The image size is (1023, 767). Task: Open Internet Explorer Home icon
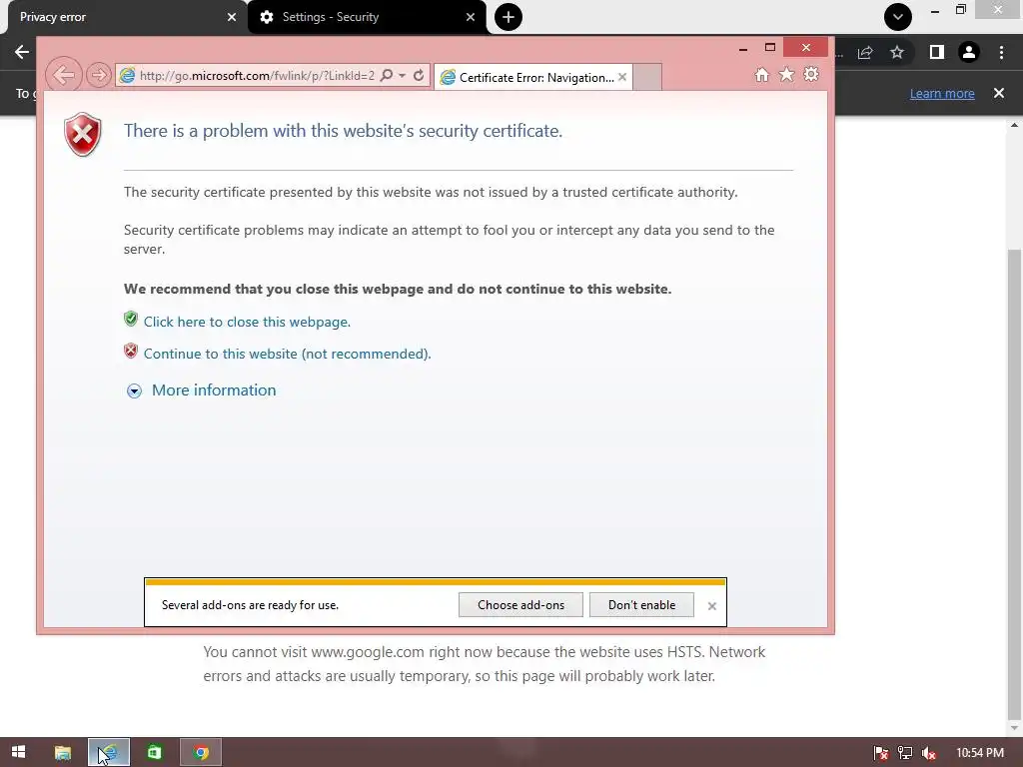click(x=761, y=74)
